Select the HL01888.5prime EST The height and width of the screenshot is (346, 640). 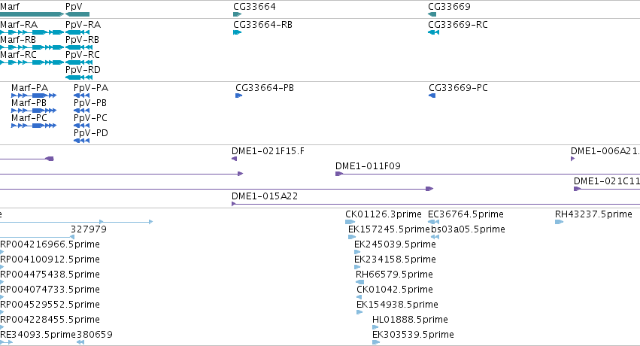pos(375,327)
